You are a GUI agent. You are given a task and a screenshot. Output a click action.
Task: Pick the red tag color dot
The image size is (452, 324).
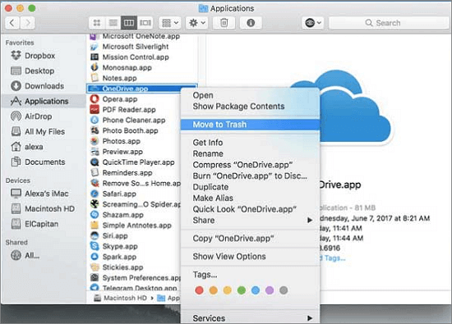[199, 290]
